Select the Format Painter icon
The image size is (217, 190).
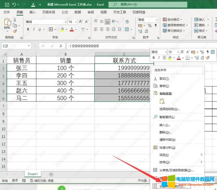15,31
